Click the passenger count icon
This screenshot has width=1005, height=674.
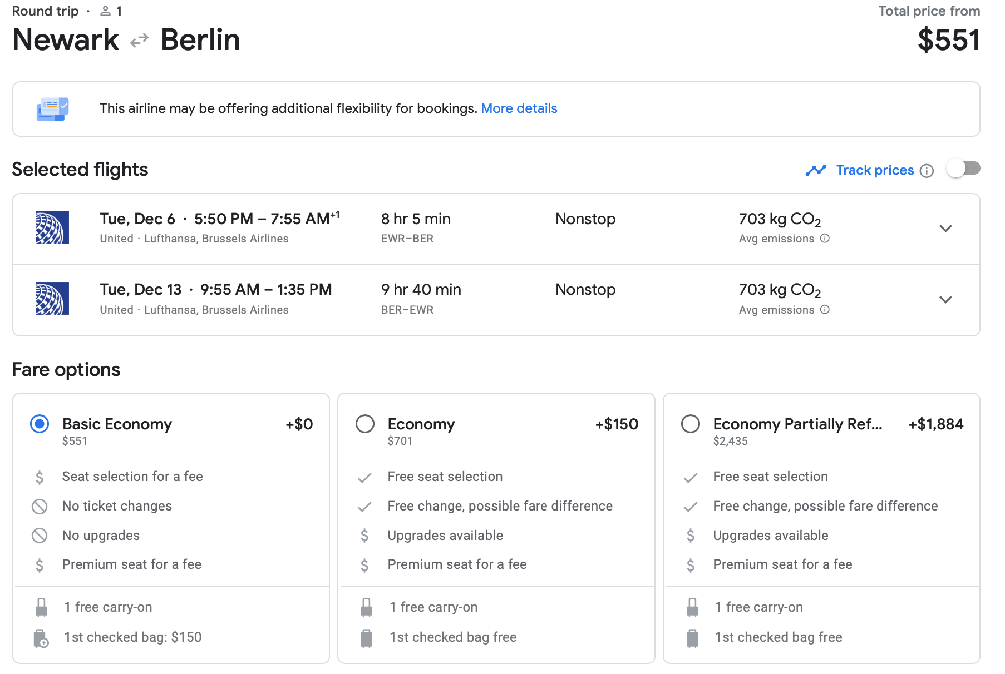pyautogui.click(x=105, y=11)
